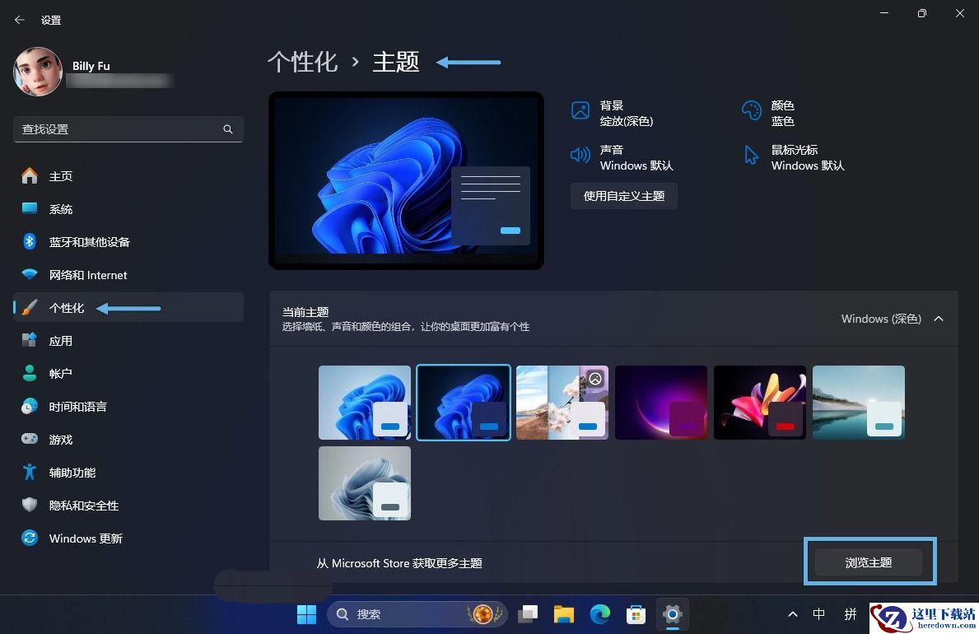Screen dimensions: 979x634
Task: Click the clock-globe icon next to 时间和语言
Action: (x=30, y=407)
